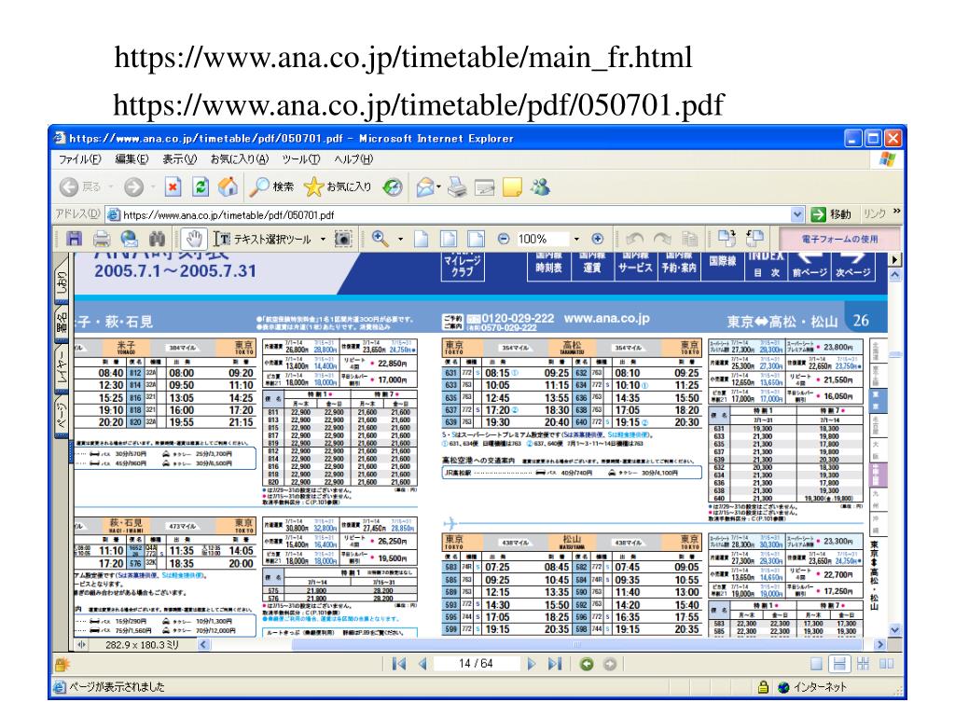Jump to the first page of the PDF
The image size is (955, 716).
click(x=399, y=664)
